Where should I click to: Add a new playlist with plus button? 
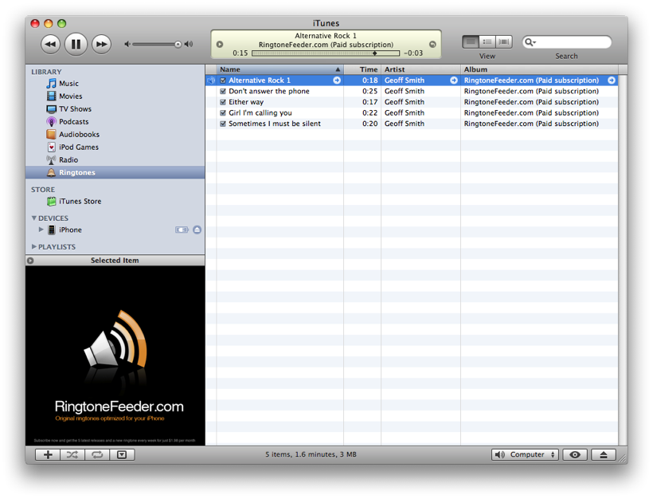click(x=48, y=455)
